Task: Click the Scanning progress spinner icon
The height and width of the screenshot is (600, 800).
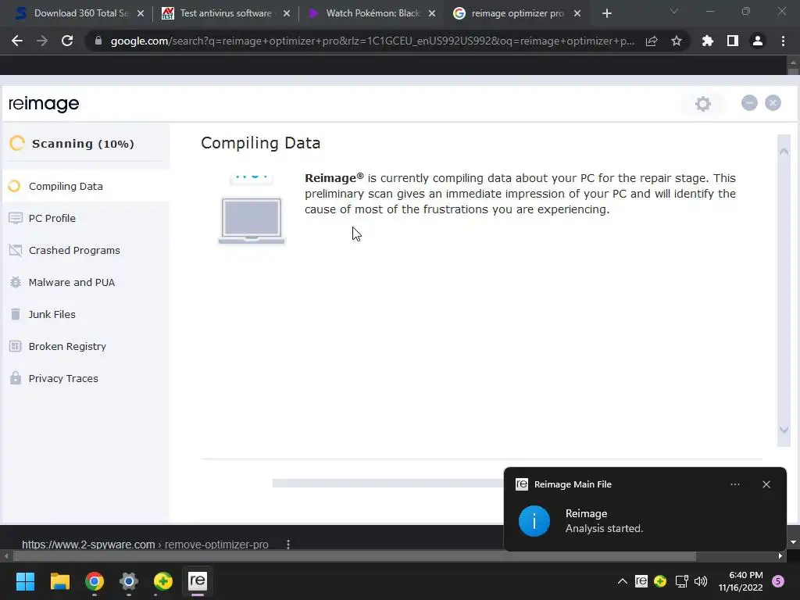Action: [17, 144]
